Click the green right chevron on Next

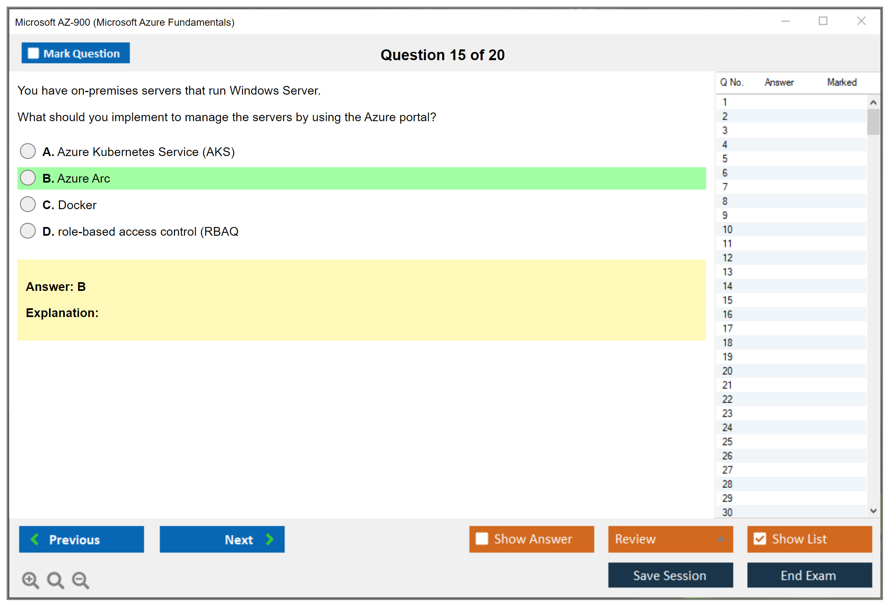point(270,539)
